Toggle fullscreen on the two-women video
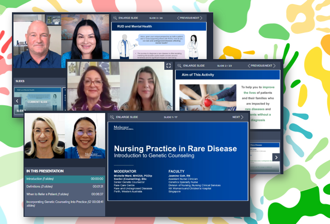 (x=168, y=65)
